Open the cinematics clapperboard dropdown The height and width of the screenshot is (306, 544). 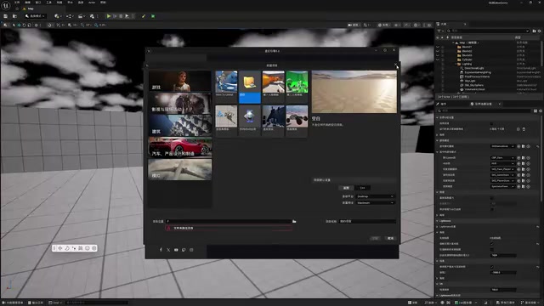(x=82, y=16)
